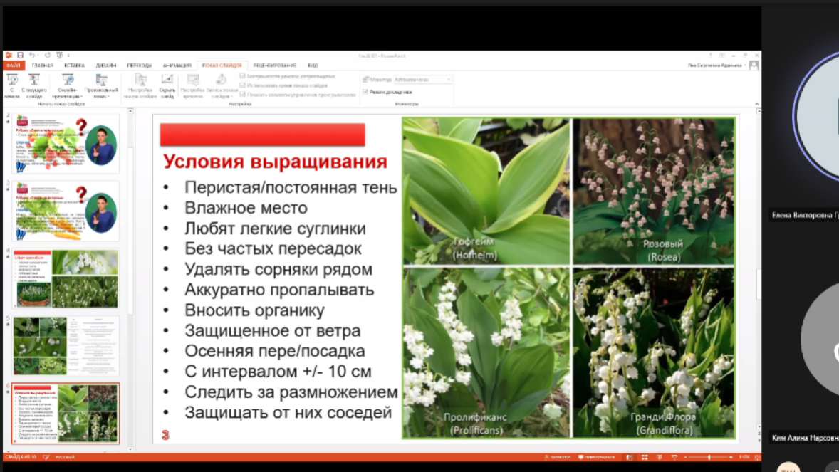Open the ВСТАВКА ribbon tab
The image size is (839, 472).
click(x=74, y=65)
